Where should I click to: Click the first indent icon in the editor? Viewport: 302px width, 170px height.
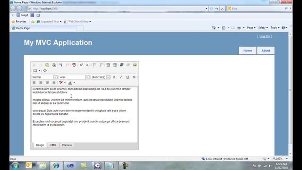[x=108, y=65]
